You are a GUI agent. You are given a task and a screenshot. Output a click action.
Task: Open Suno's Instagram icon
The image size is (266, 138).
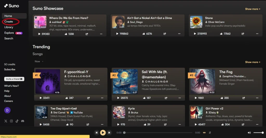click(11, 121)
